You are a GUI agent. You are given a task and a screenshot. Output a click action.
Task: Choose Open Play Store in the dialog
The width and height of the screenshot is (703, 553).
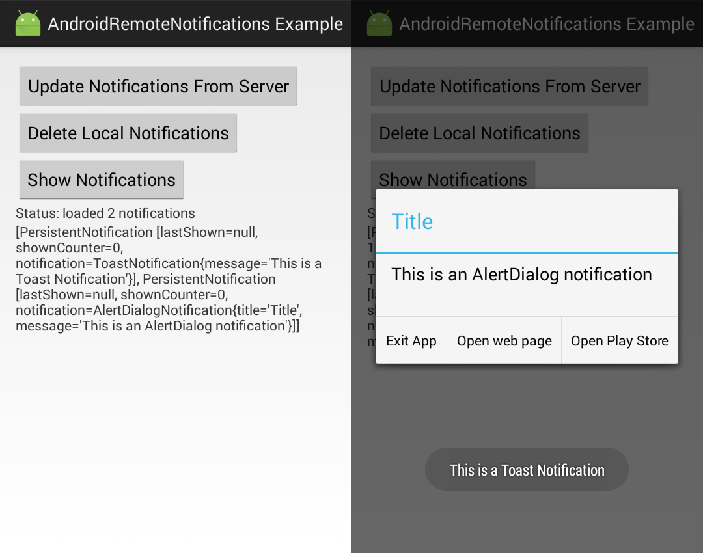tap(620, 341)
